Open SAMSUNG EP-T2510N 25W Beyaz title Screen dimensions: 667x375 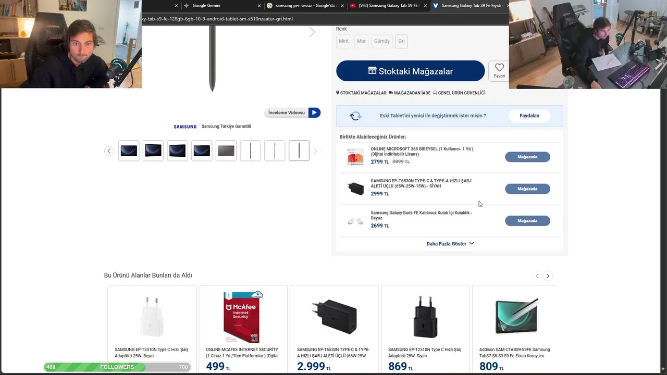151,353
